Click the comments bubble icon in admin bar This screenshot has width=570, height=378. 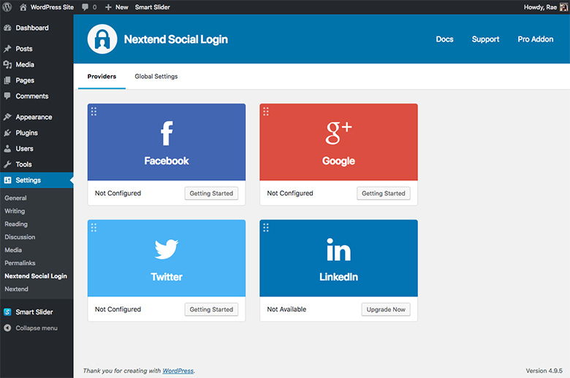(x=86, y=7)
